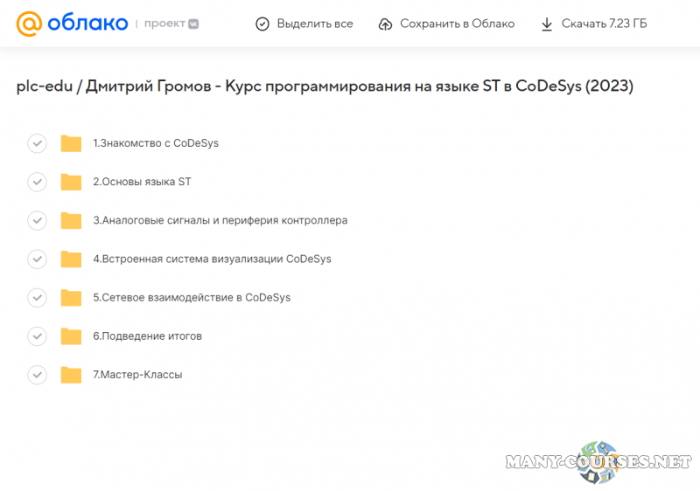Open folder icon for 7.Мастер-Классы
Image resolution: width=700 pixels, height=491 pixels.
(71, 375)
